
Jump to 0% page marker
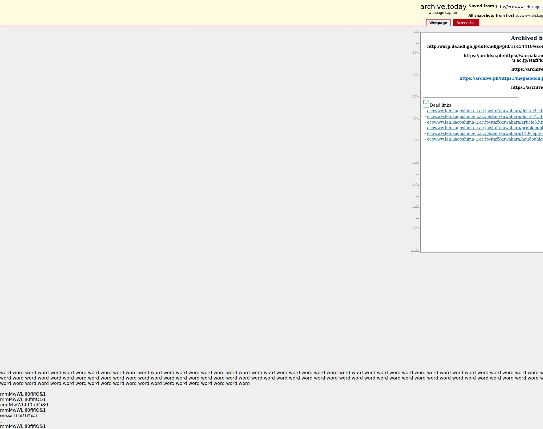point(416,31)
